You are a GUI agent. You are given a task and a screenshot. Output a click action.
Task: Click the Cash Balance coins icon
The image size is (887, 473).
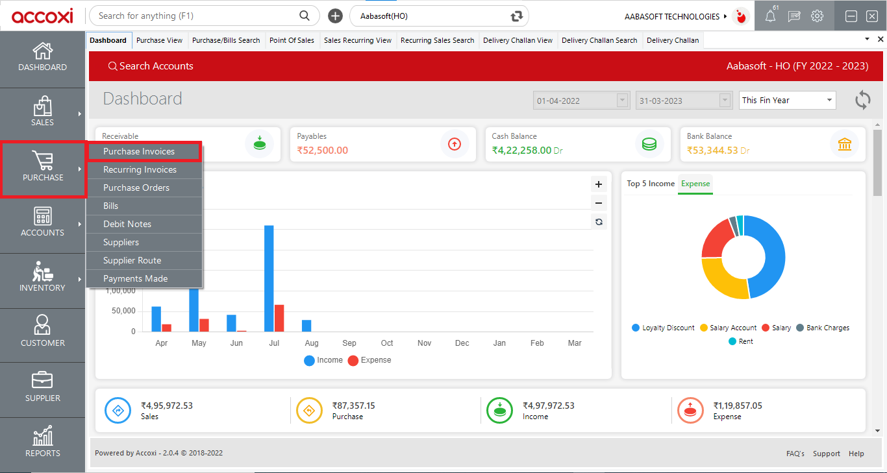649,144
